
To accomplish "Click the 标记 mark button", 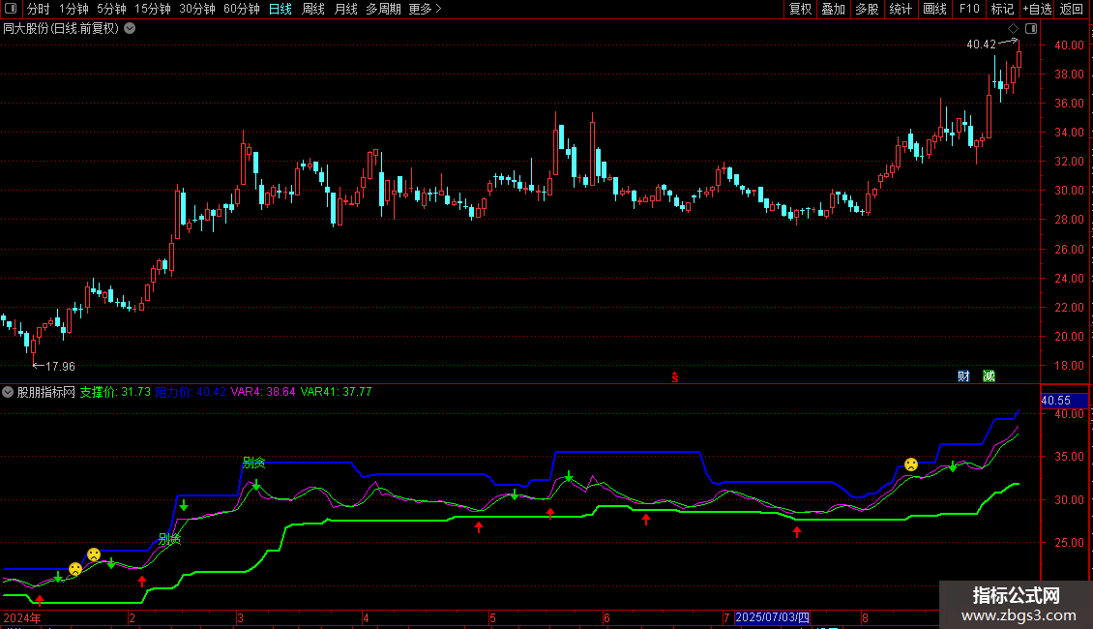I will pos(1002,9).
